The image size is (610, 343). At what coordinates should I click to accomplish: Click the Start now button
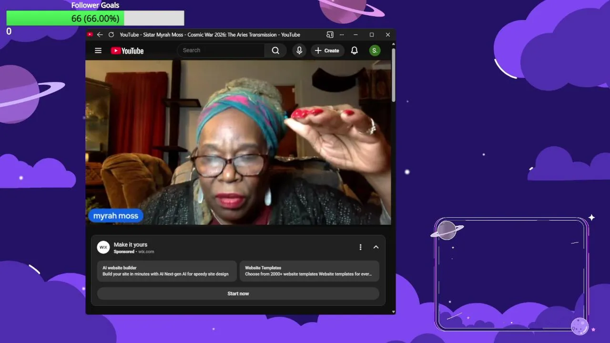click(238, 293)
